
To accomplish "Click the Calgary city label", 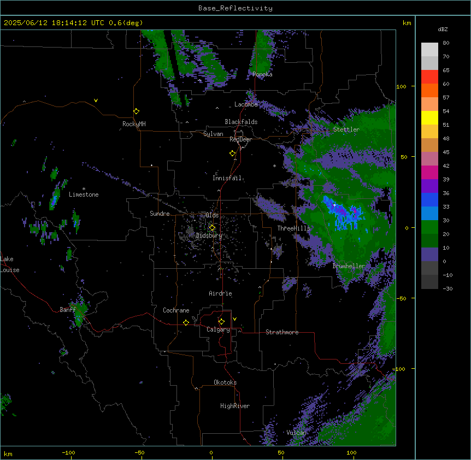I will pyautogui.click(x=218, y=329).
